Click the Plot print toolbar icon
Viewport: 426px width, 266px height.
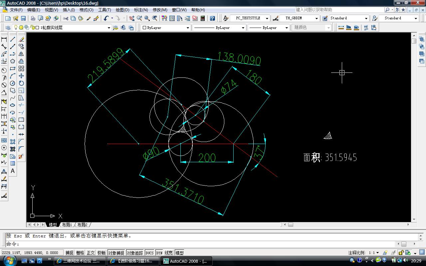[x=33, y=18]
